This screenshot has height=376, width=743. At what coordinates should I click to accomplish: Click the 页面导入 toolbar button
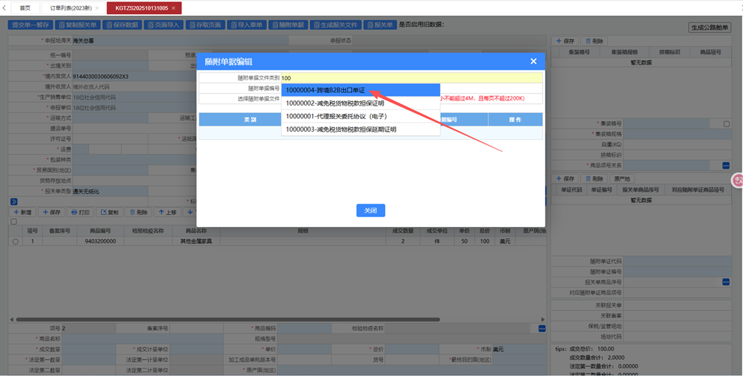coord(164,25)
